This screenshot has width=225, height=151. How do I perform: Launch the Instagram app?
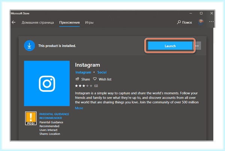click(170, 46)
